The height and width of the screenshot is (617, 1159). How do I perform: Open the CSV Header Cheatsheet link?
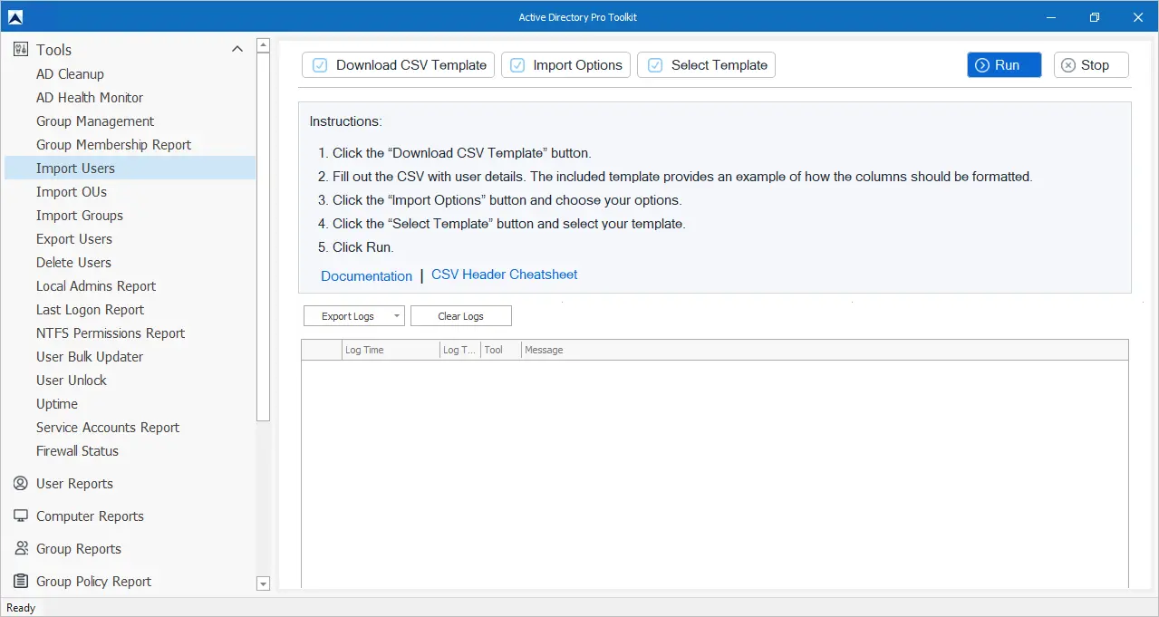(x=504, y=275)
